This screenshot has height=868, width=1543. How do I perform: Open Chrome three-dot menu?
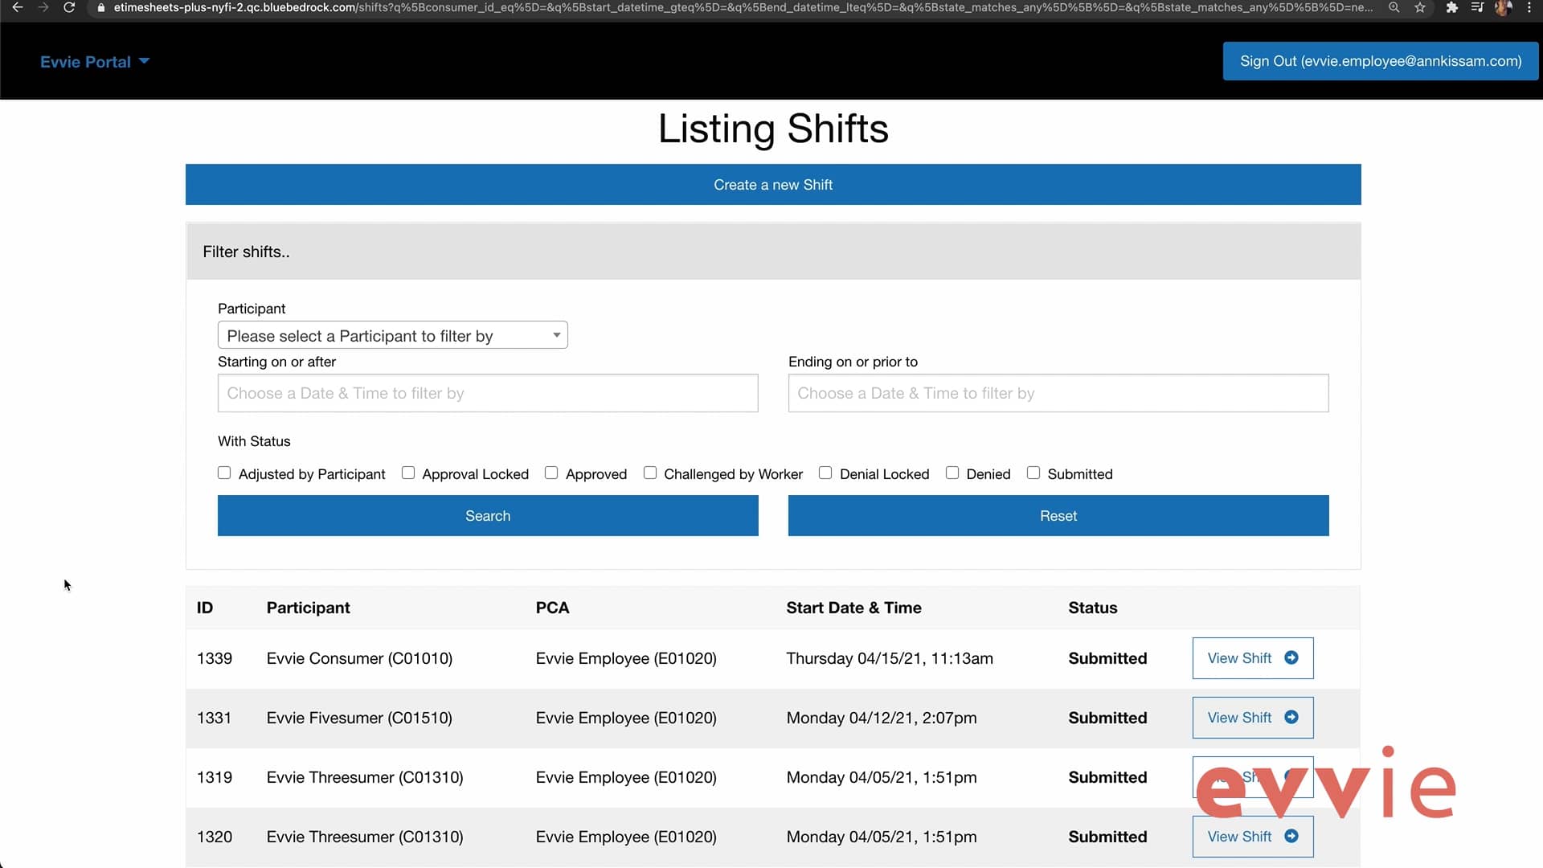(x=1529, y=7)
